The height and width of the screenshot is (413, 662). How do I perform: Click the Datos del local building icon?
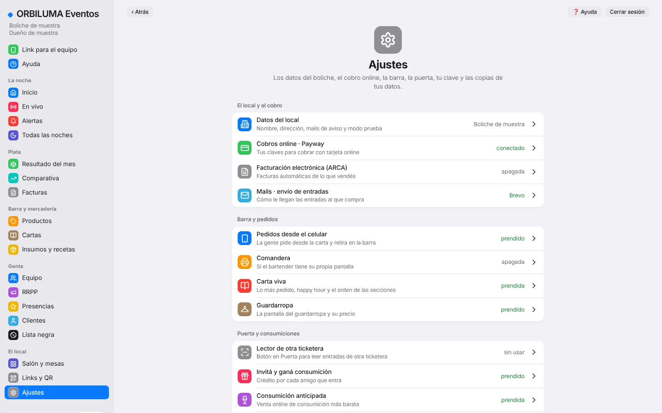pos(245,124)
